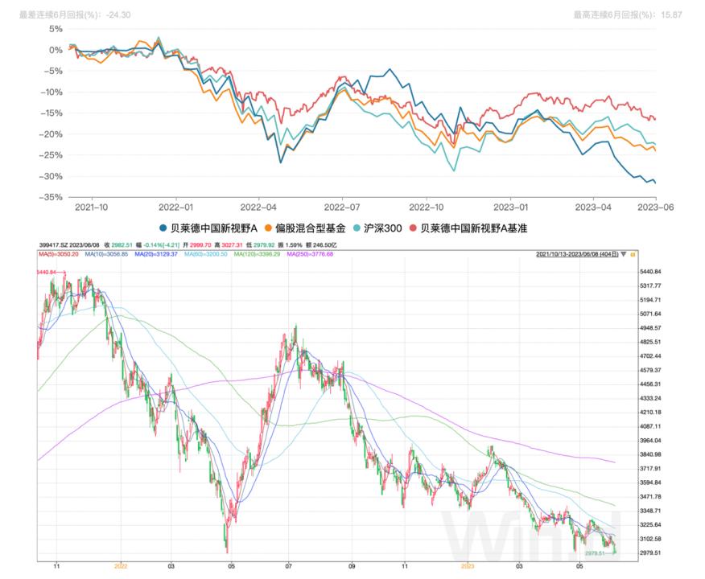Click the 5% y-axis label
705x579 pixels.
tap(56, 29)
